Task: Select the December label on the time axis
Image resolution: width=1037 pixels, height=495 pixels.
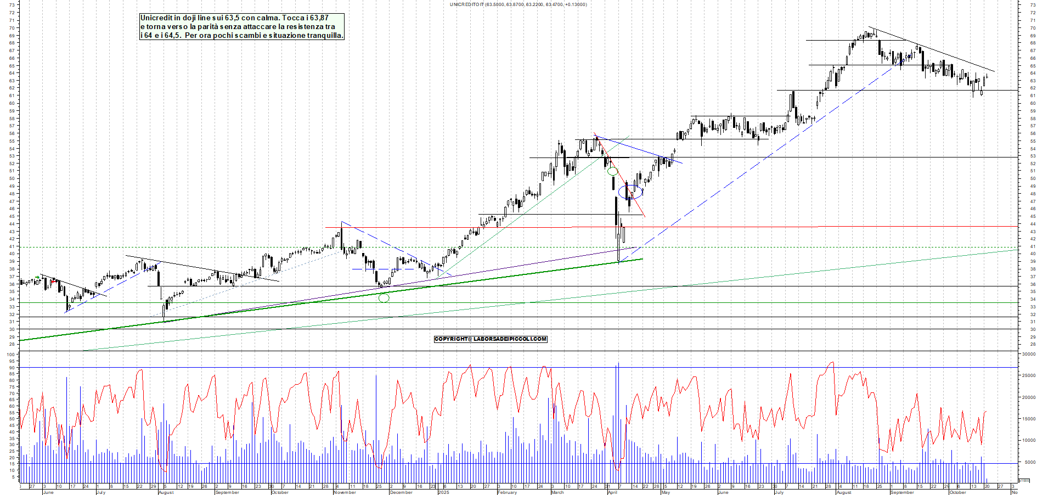Action: 401,492
